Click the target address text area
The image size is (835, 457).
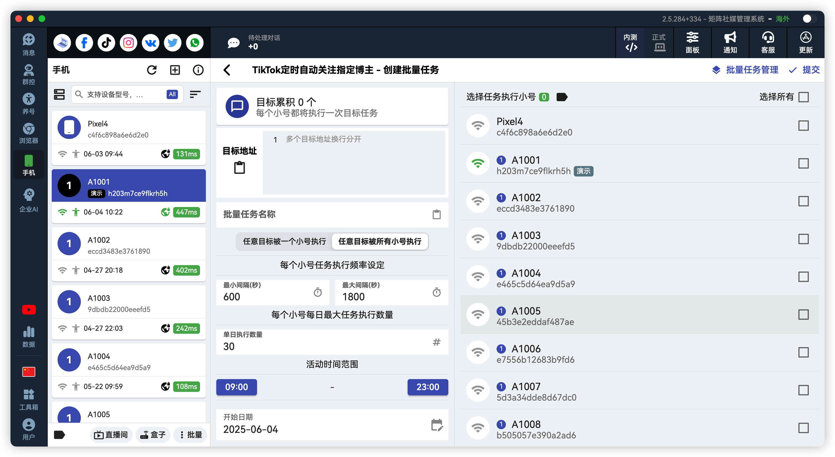[x=354, y=163]
